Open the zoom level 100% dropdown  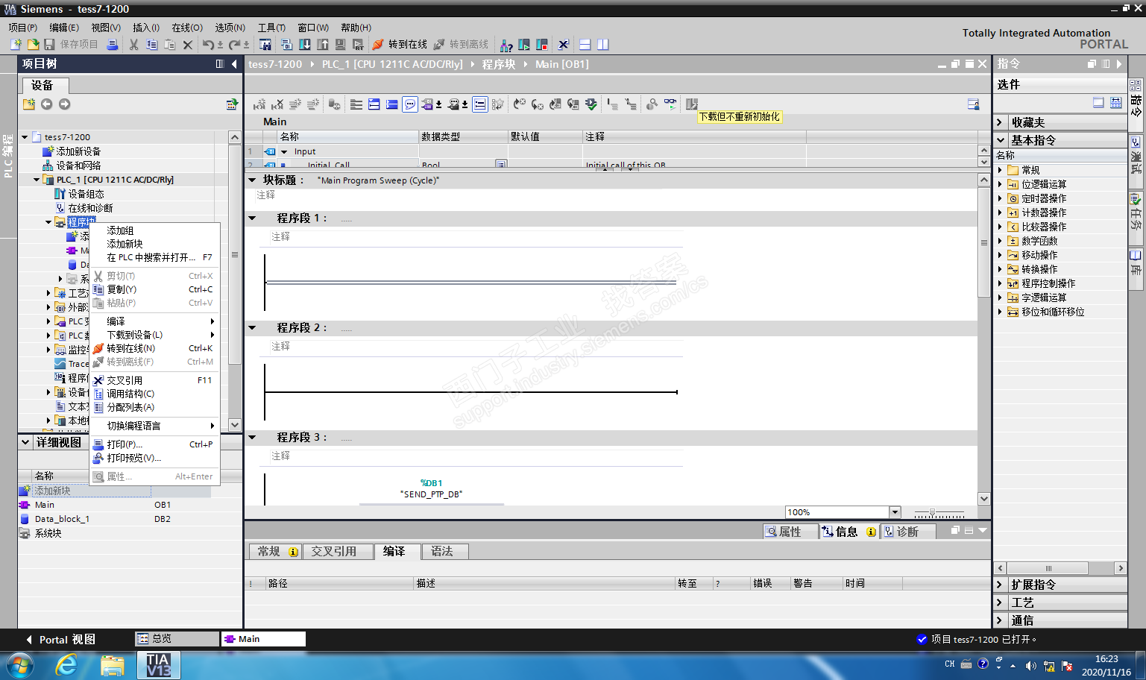tap(895, 512)
